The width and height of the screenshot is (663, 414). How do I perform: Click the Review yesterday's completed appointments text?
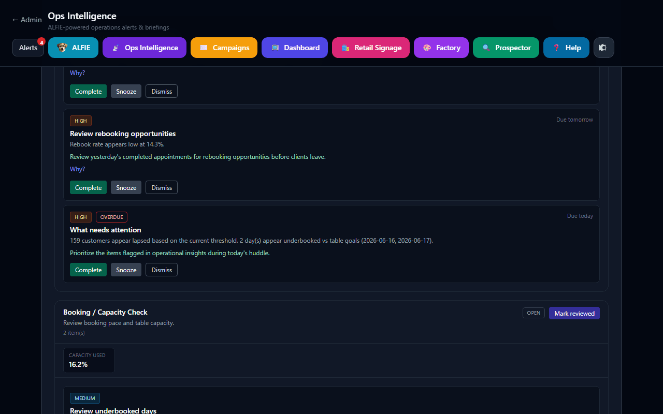198,157
